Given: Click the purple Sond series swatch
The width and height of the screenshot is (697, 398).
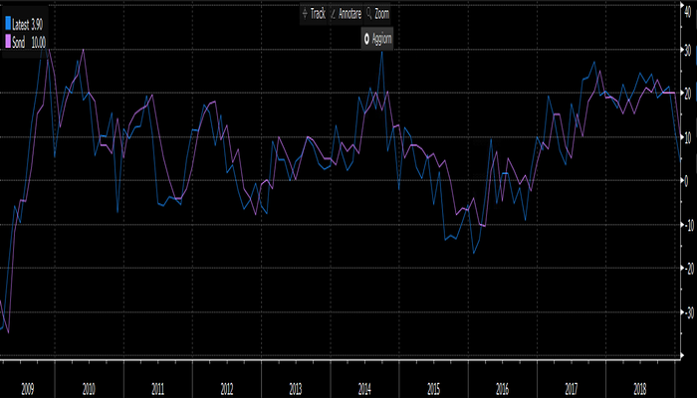Looking at the screenshot, I should tap(8, 42).
